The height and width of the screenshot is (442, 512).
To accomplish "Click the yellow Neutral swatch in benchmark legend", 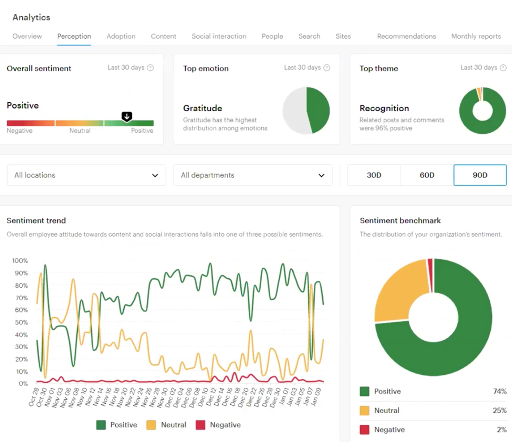I will coord(364,410).
